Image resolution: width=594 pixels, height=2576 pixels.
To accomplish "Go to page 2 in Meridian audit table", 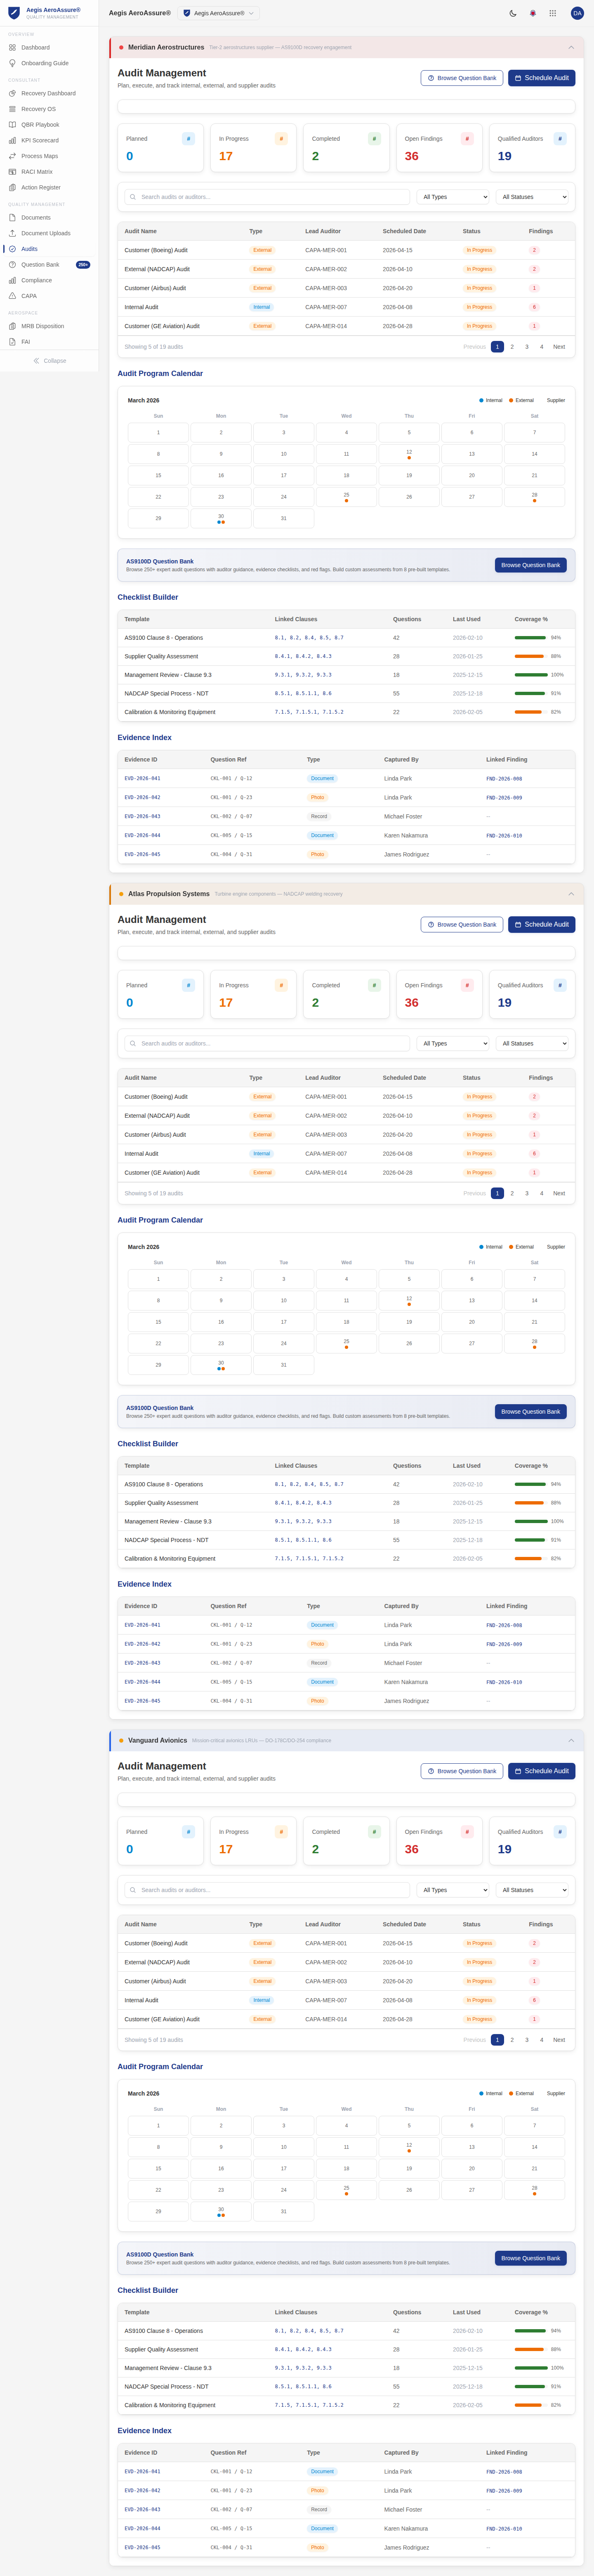I will point(512,347).
